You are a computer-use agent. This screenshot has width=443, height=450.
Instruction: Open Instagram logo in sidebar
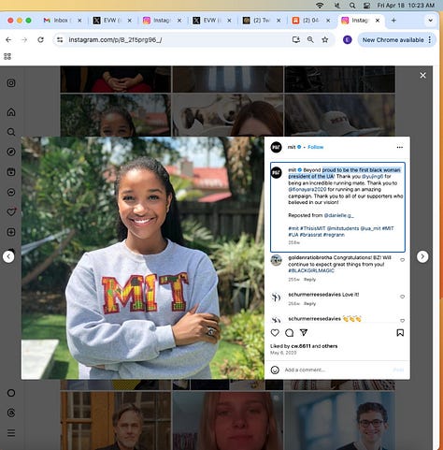pos(11,83)
